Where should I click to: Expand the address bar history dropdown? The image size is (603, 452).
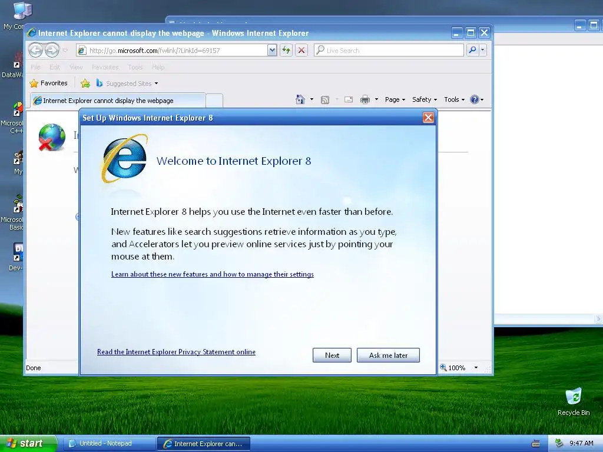pos(272,51)
